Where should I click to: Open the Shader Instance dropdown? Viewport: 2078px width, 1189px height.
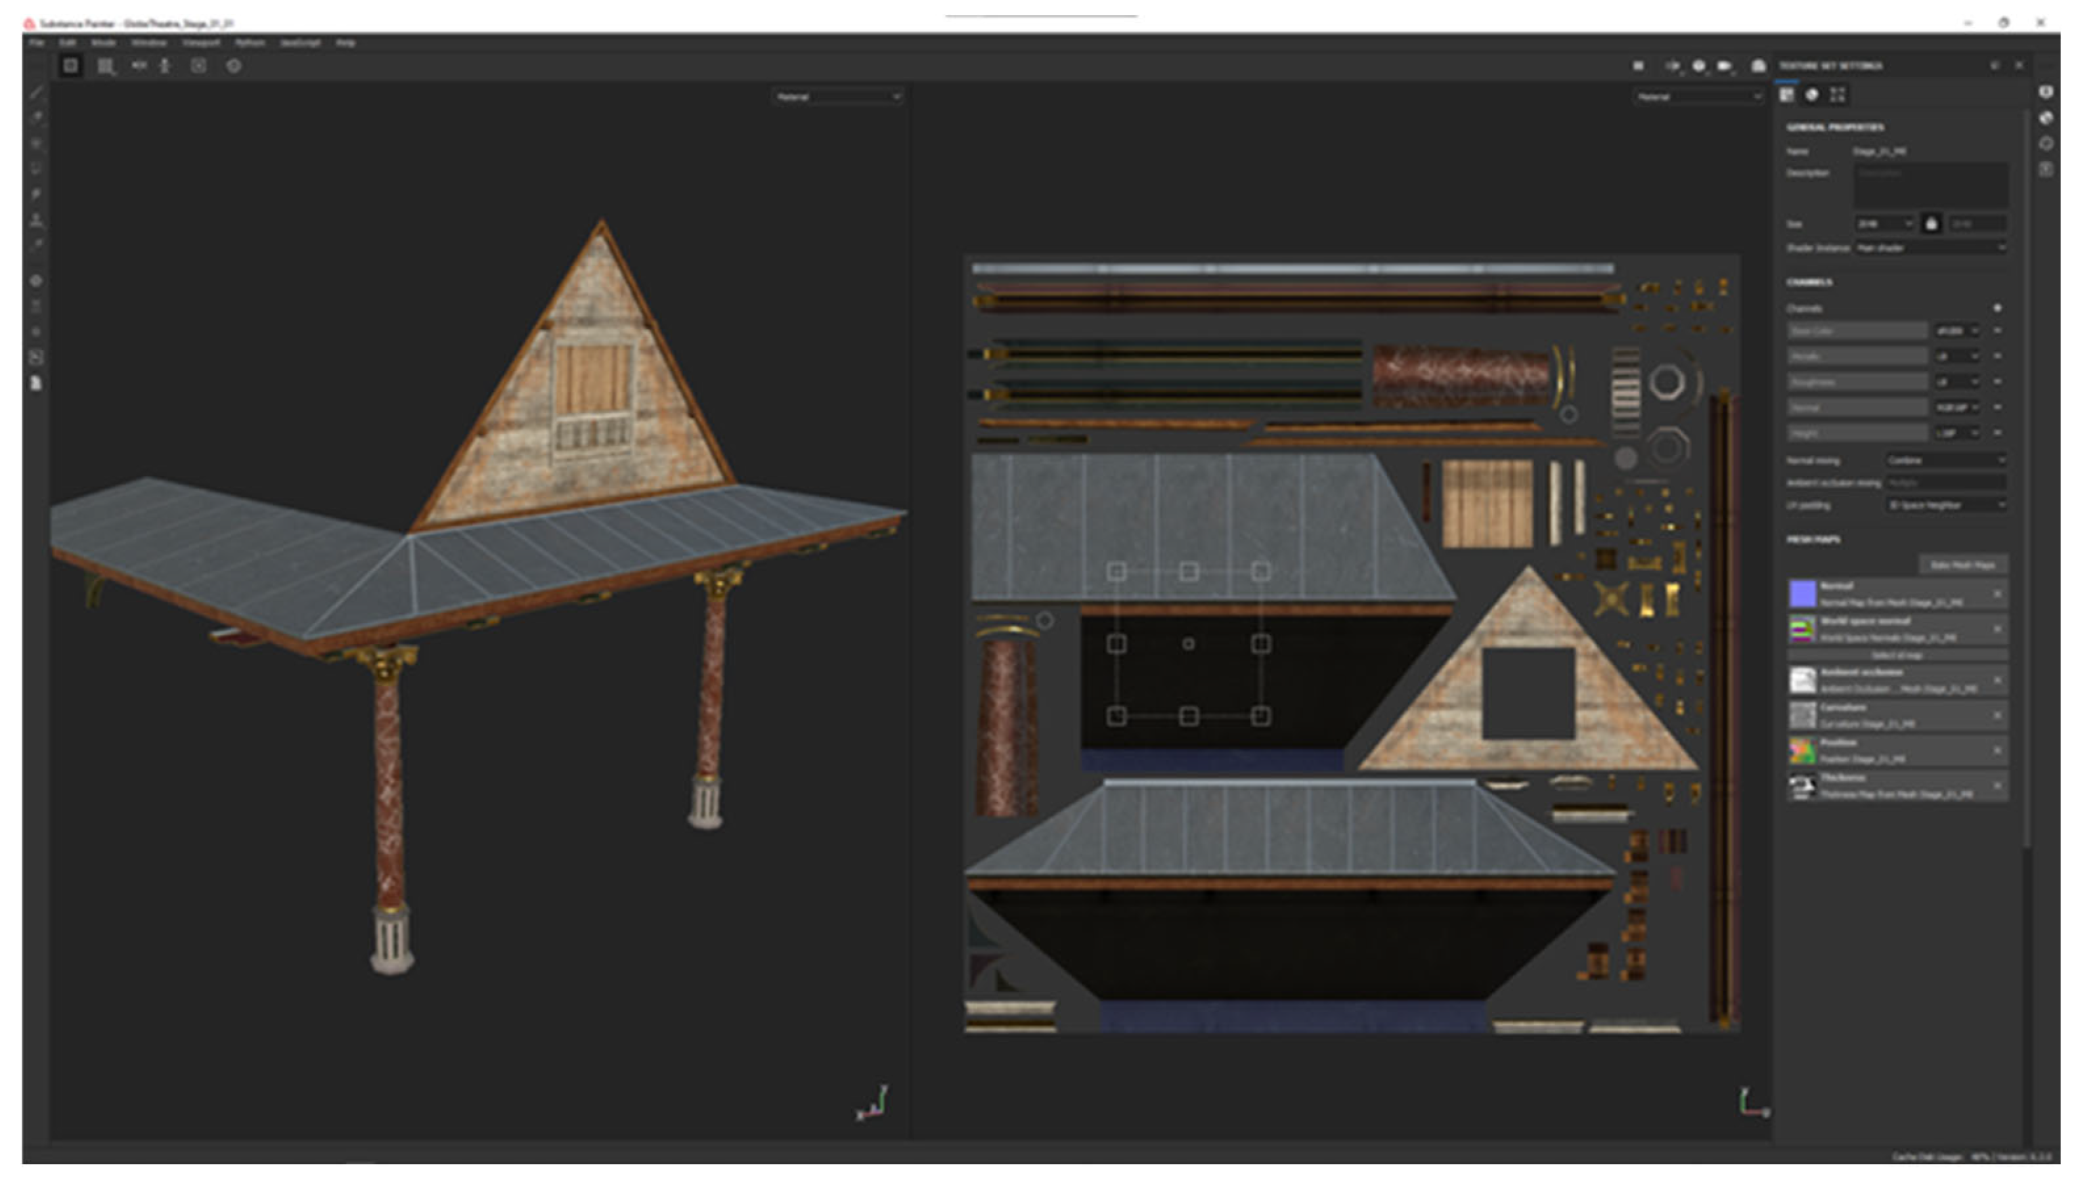[x=1931, y=248]
